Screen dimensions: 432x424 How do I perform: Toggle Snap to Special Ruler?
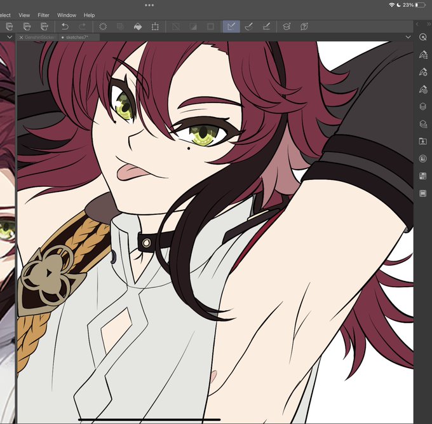click(249, 27)
